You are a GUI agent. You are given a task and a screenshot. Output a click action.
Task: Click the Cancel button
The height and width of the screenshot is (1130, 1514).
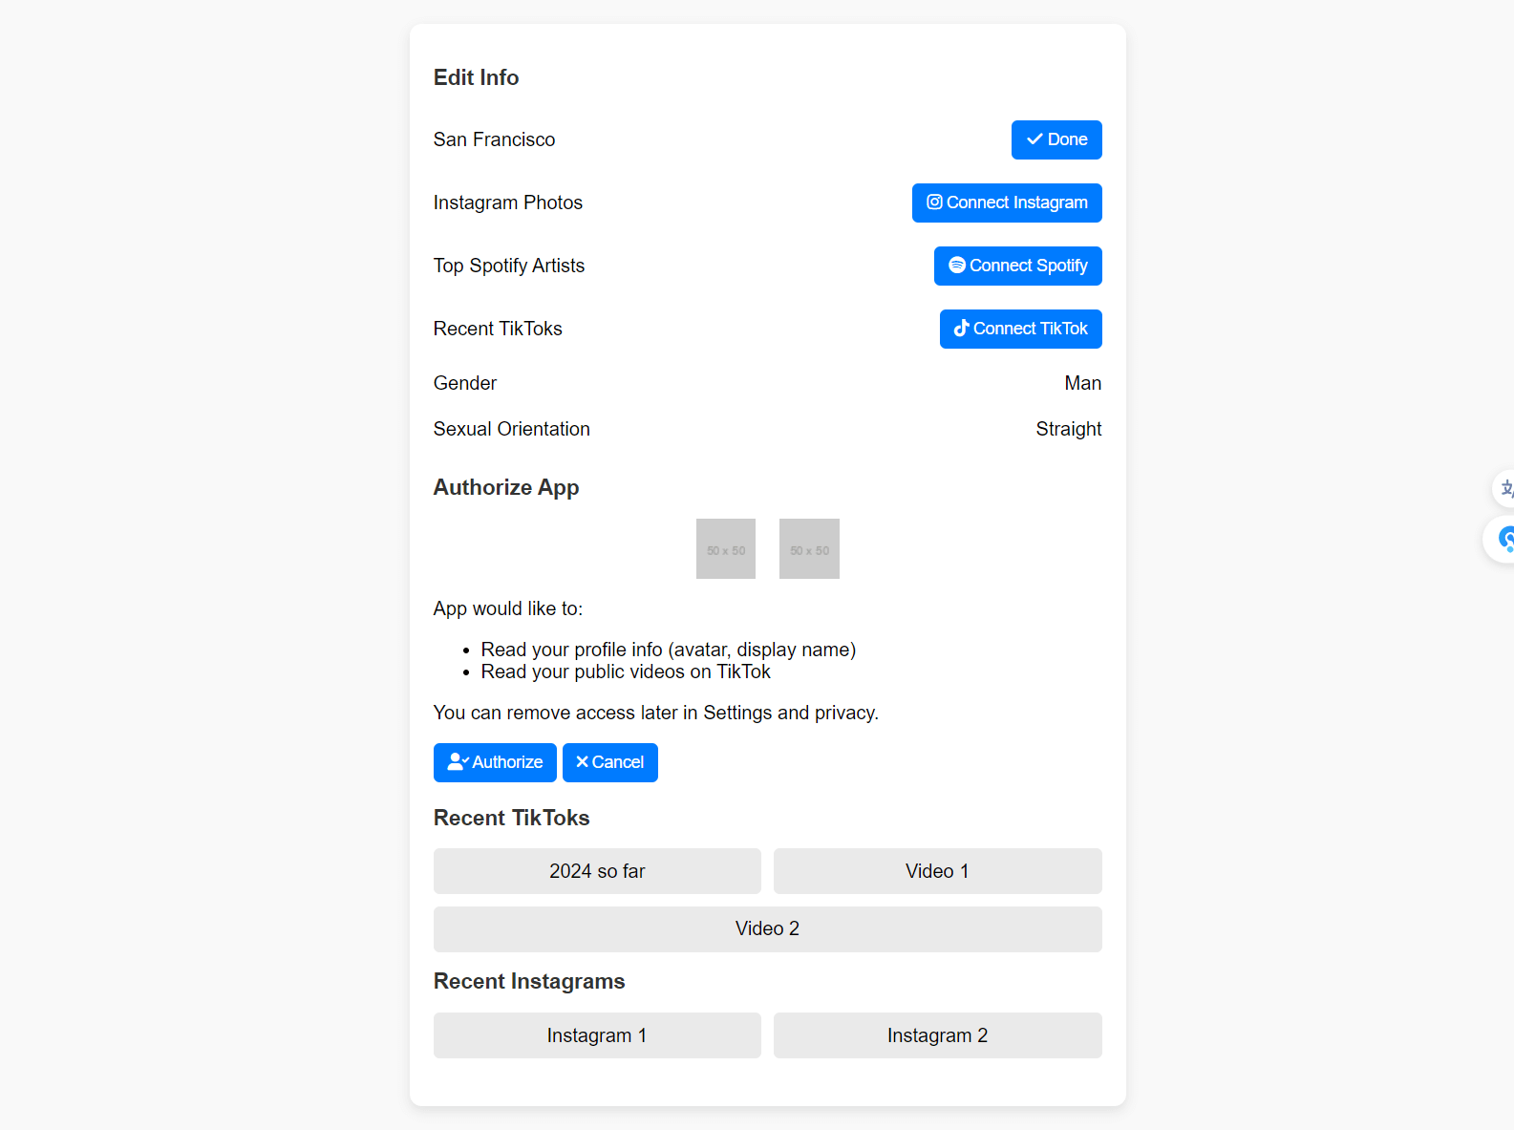(610, 762)
